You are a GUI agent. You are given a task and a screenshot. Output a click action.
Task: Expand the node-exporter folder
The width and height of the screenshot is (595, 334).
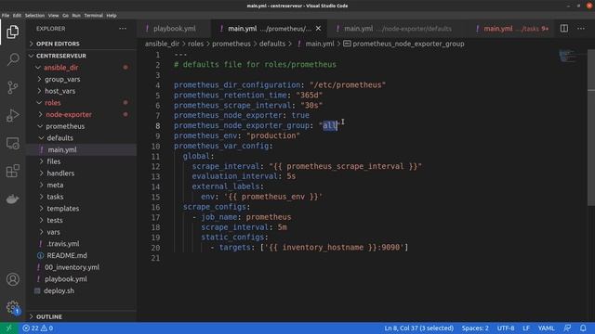69,114
